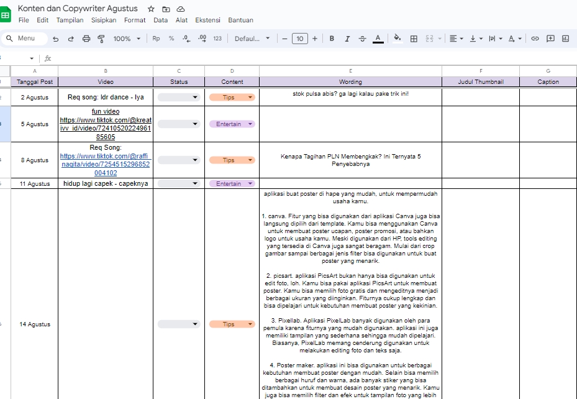
Task: Format selection as currency with Rp icon
Action: pyautogui.click(x=157, y=39)
